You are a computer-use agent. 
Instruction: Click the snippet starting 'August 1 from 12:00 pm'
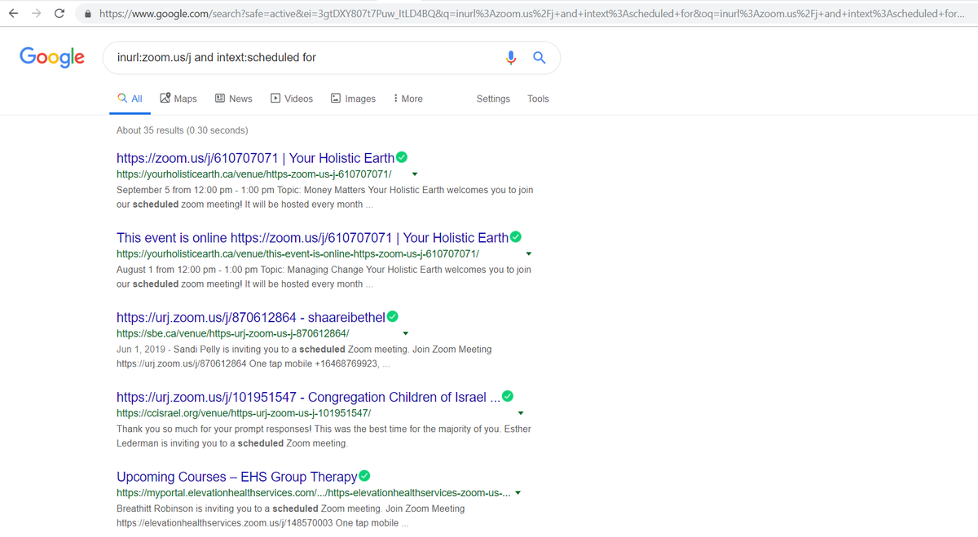324,276
